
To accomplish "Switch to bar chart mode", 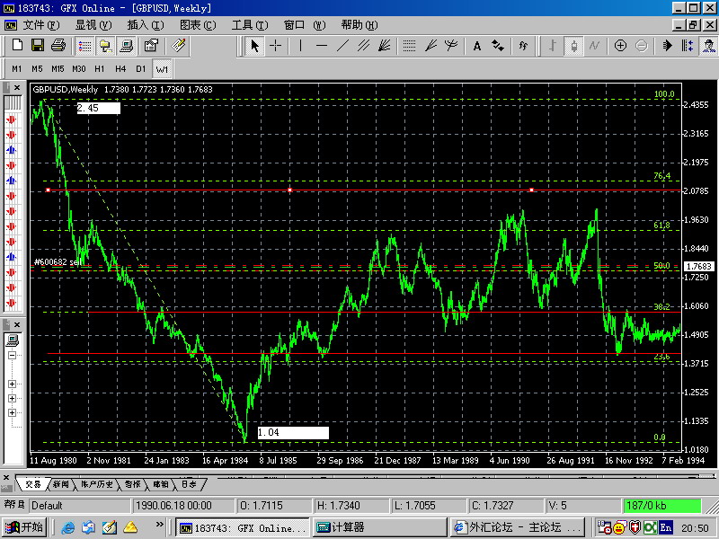I will tap(553, 46).
